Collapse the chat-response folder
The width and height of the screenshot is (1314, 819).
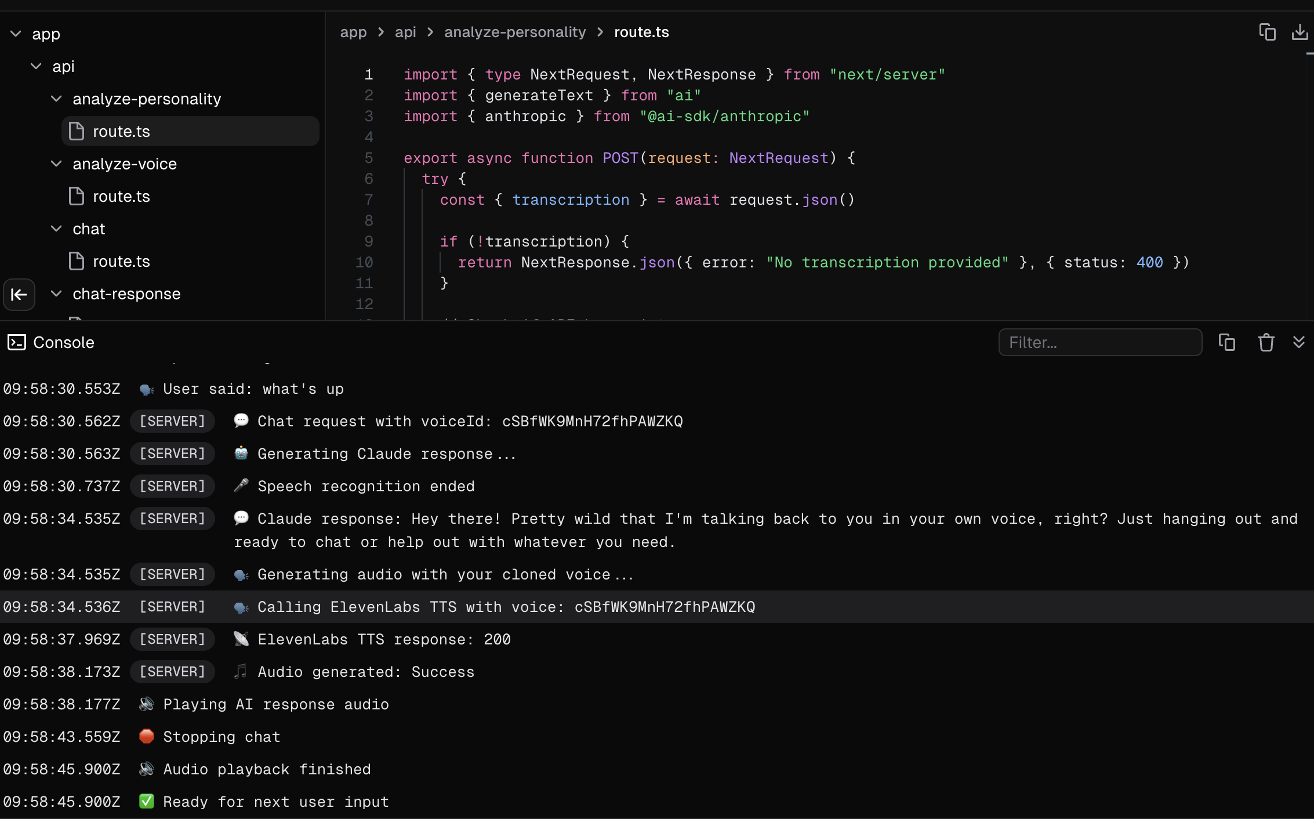tap(56, 294)
